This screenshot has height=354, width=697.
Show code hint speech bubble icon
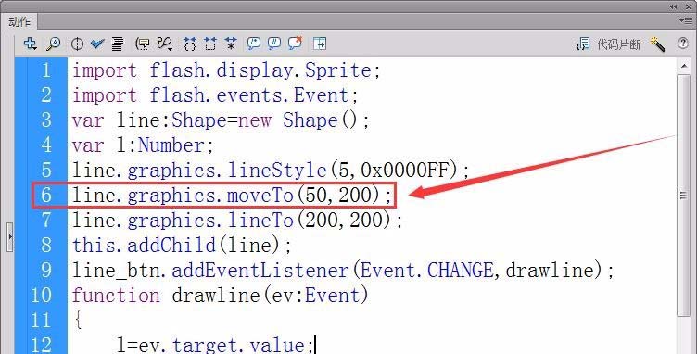point(142,44)
